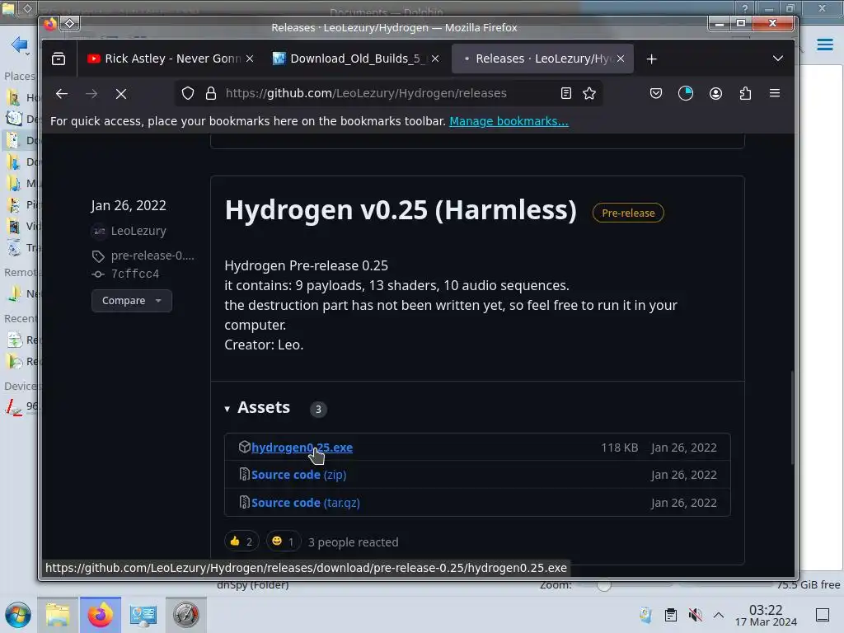Bookmark this page with star icon
Screen dimensions: 844x633
(589, 93)
